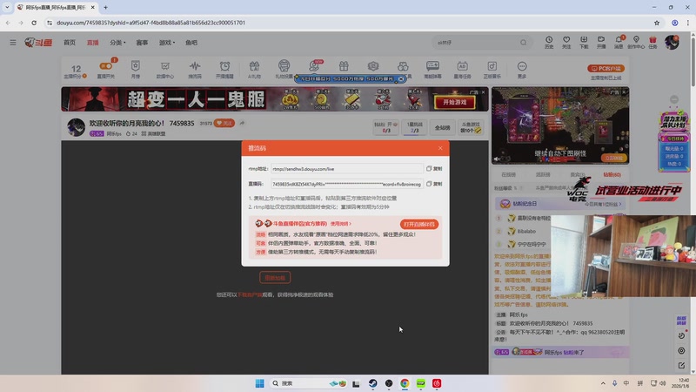Open the 更多 toolbar icon
Image resolution: width=696 pixels, height=392 pixels.
pyautogui.click(x=522, y=70)
